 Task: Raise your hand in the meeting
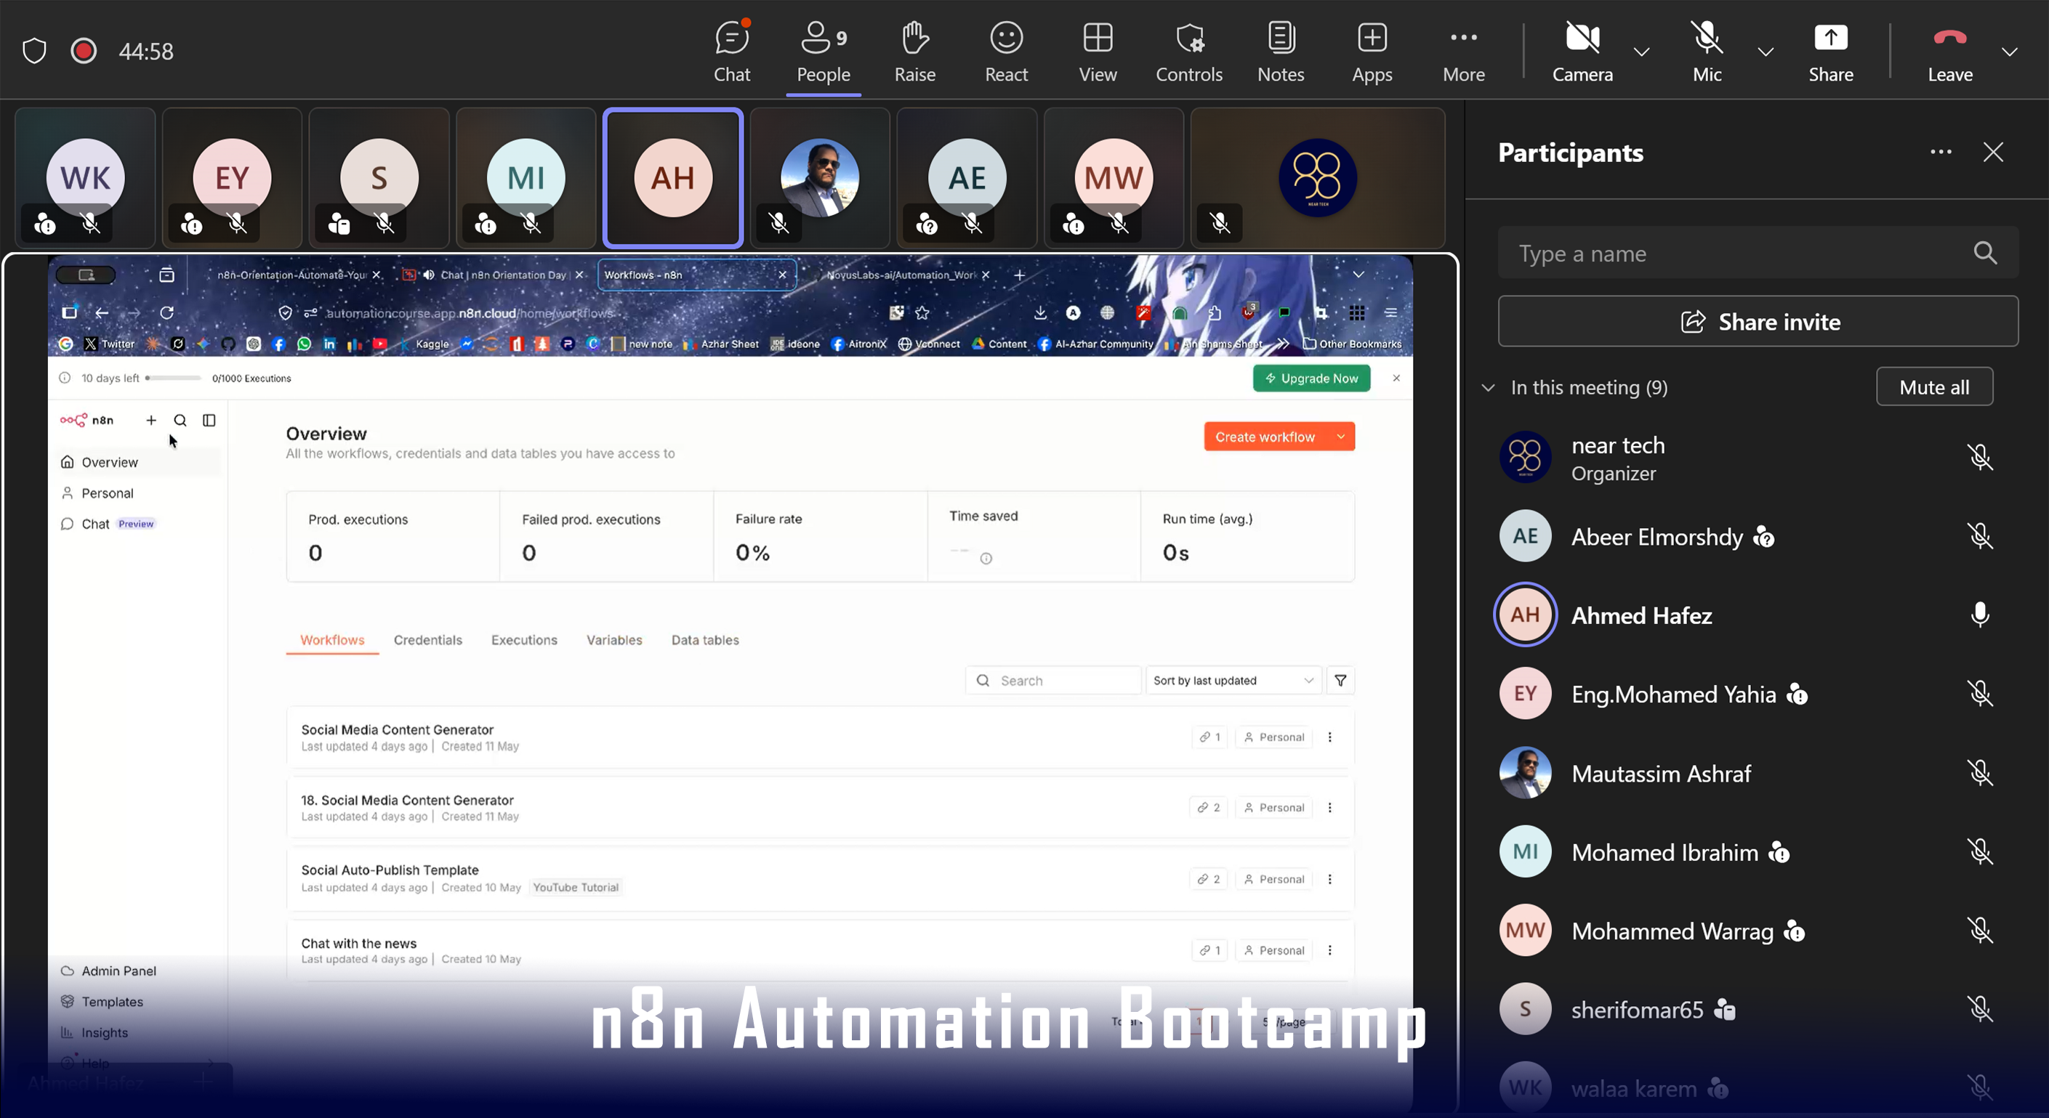[x=914, y=52]
